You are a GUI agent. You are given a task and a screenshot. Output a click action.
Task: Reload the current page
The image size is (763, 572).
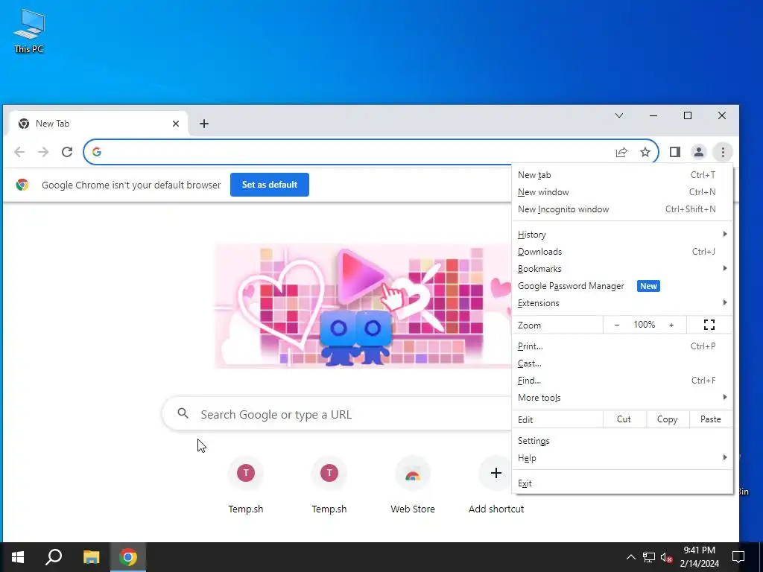tap(67, 152)
